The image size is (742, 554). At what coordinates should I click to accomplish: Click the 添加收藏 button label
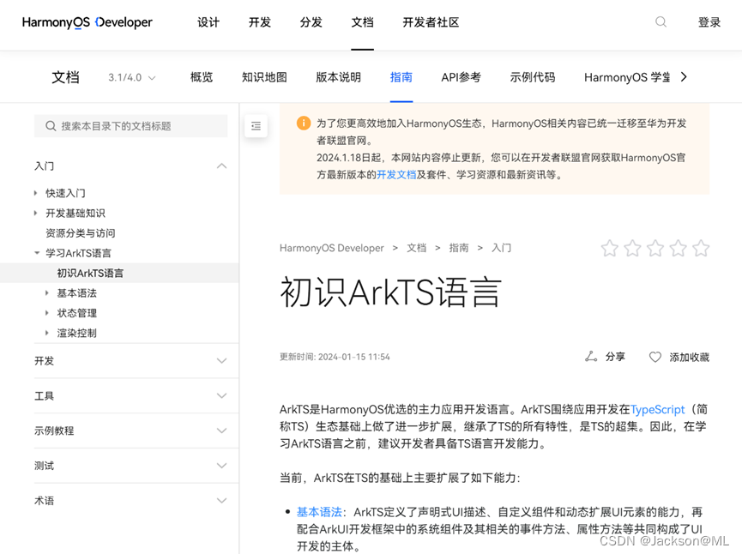tap(690, 358)
